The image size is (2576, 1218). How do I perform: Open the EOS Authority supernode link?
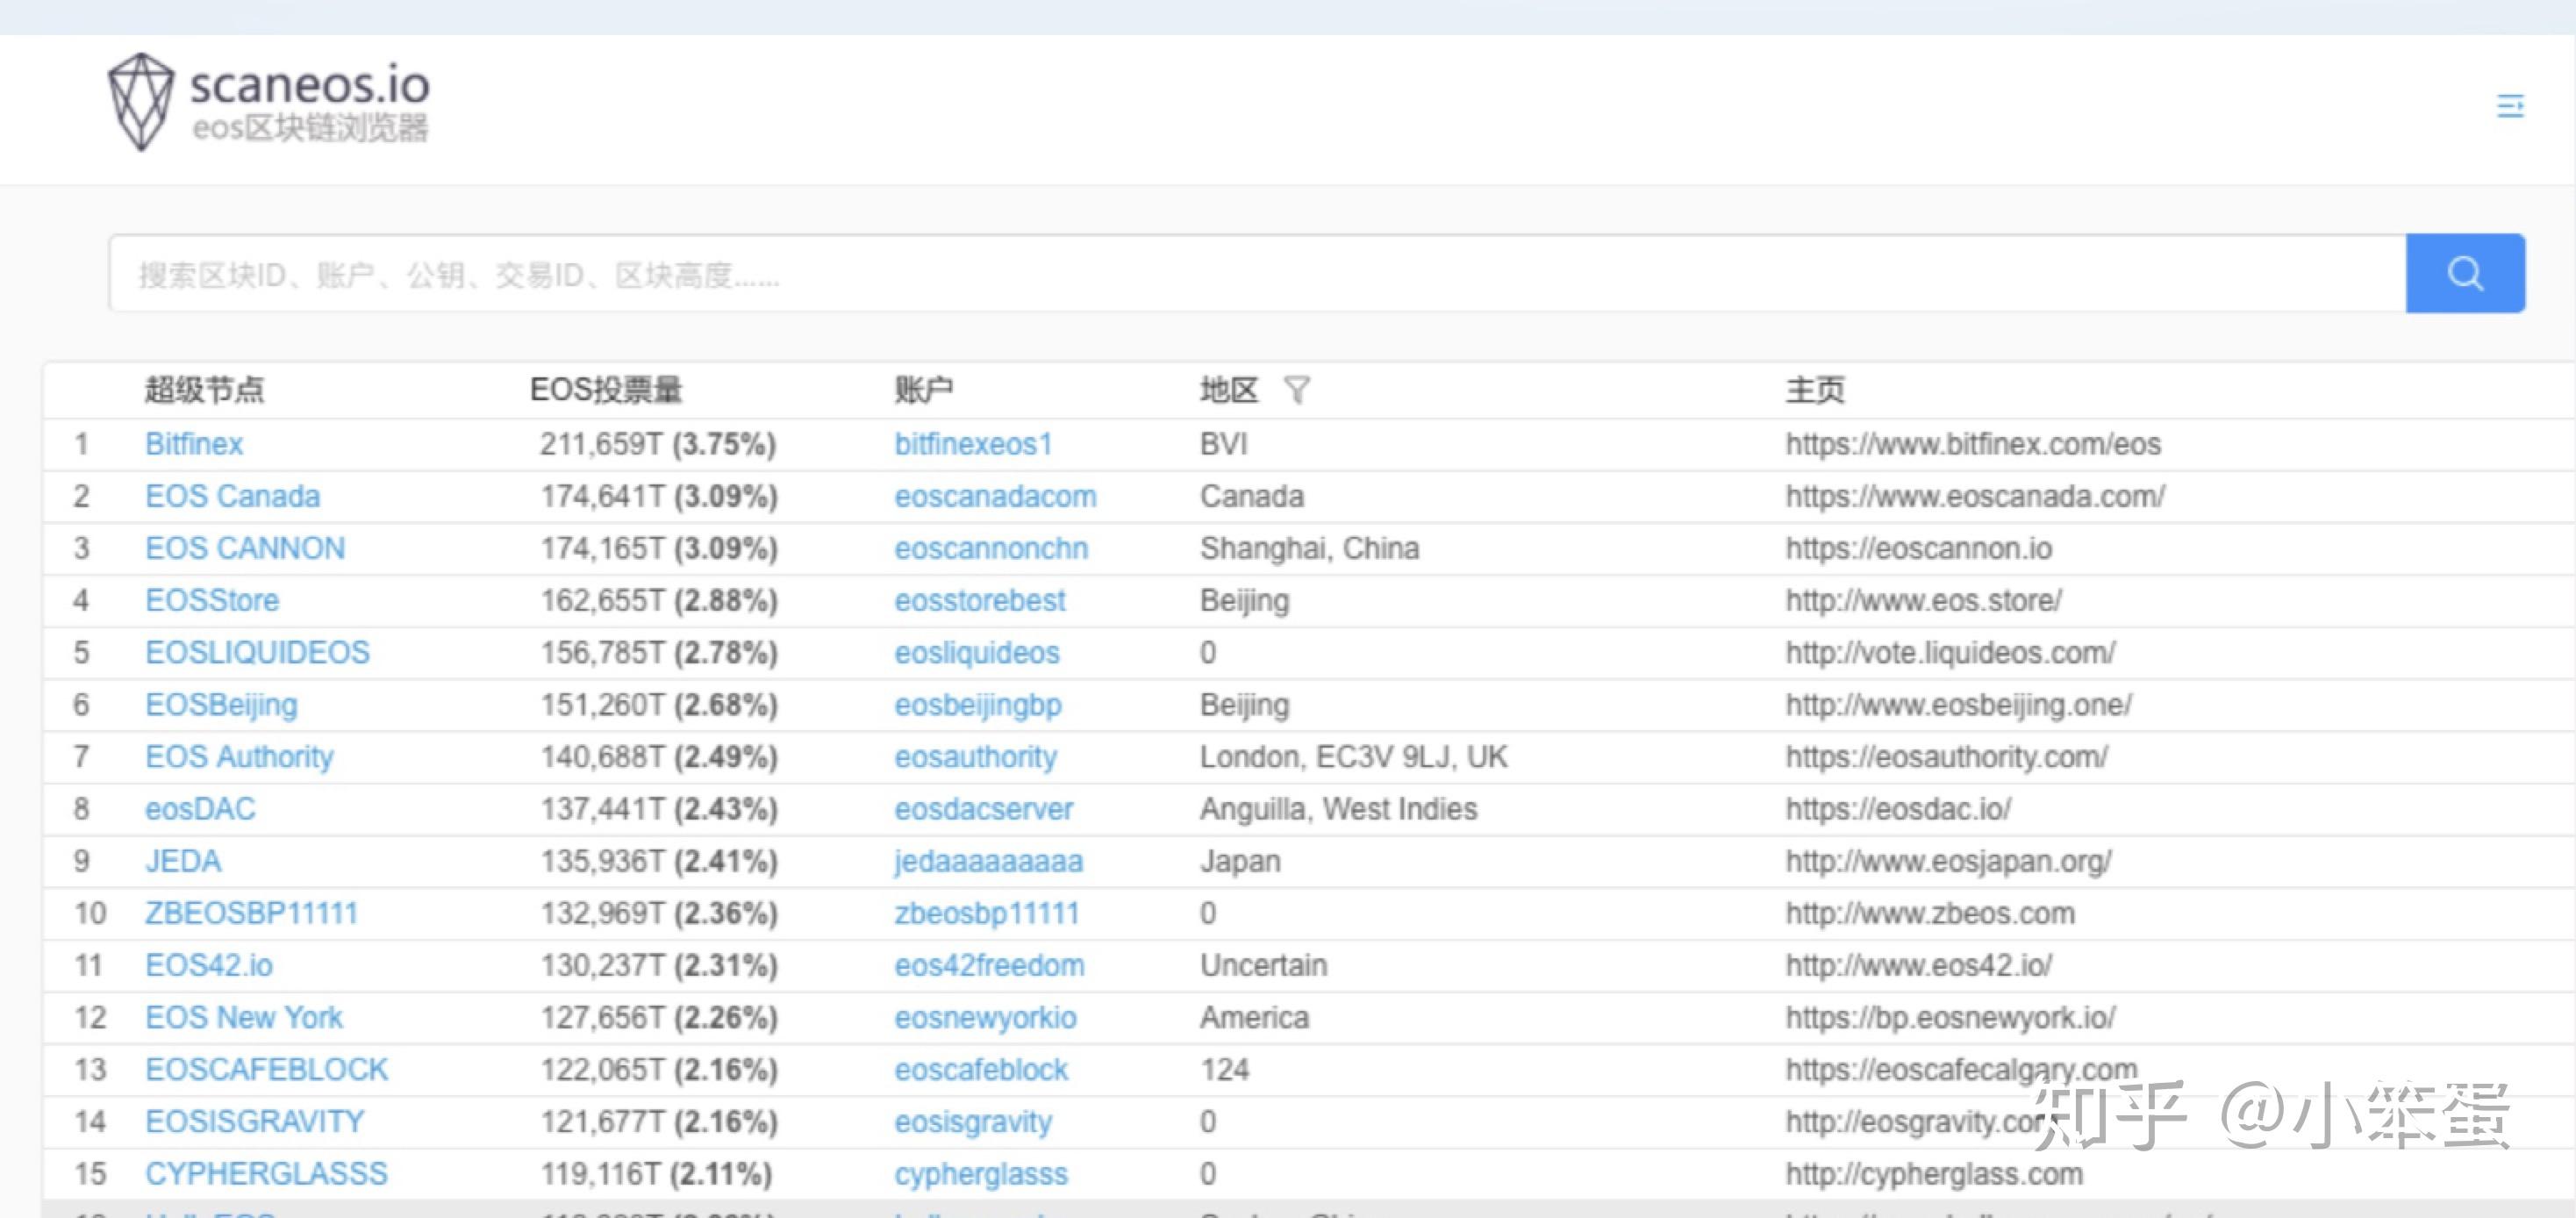[239, 757]
